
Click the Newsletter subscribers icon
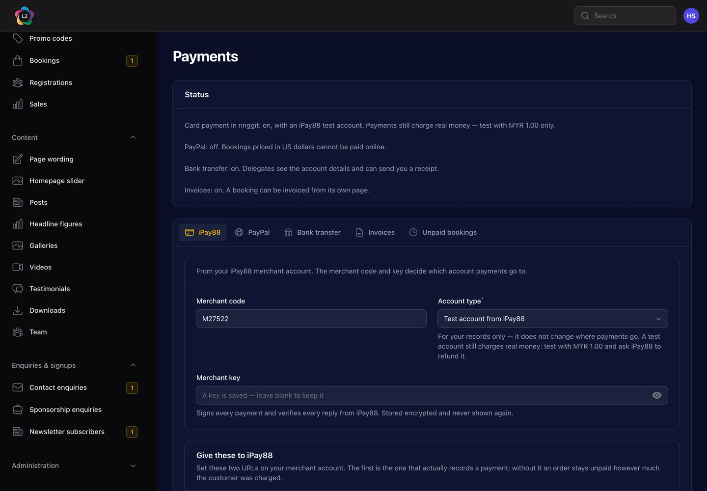pyautogui.click(x=18, y=432)
